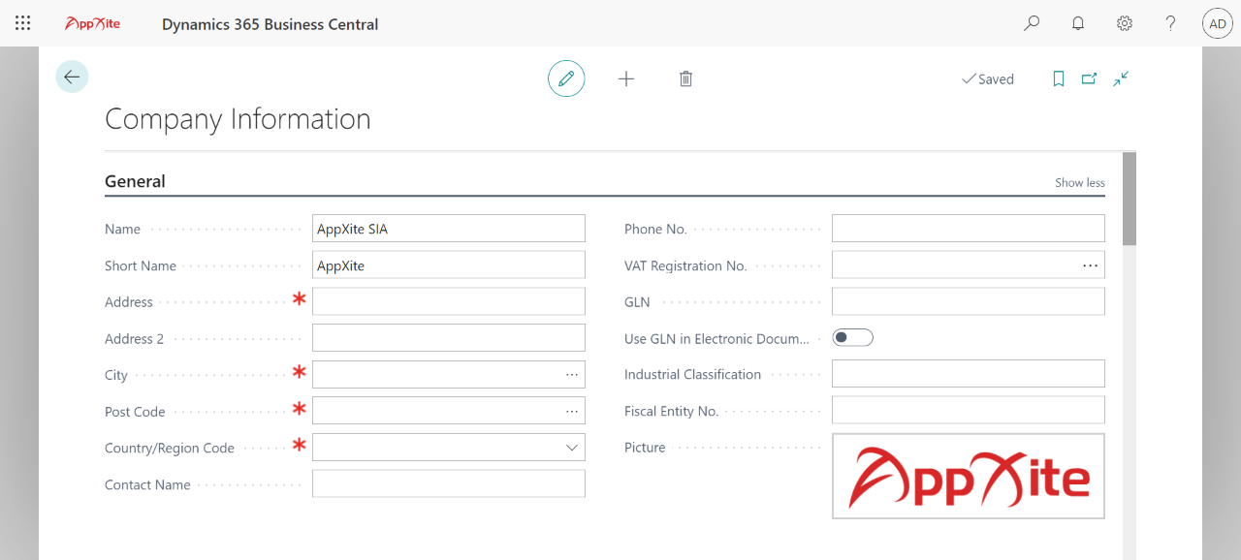Viewport: 1241px width, 560px height.
Task: Delete the record using the trash icon
Action: coord(685,78)
